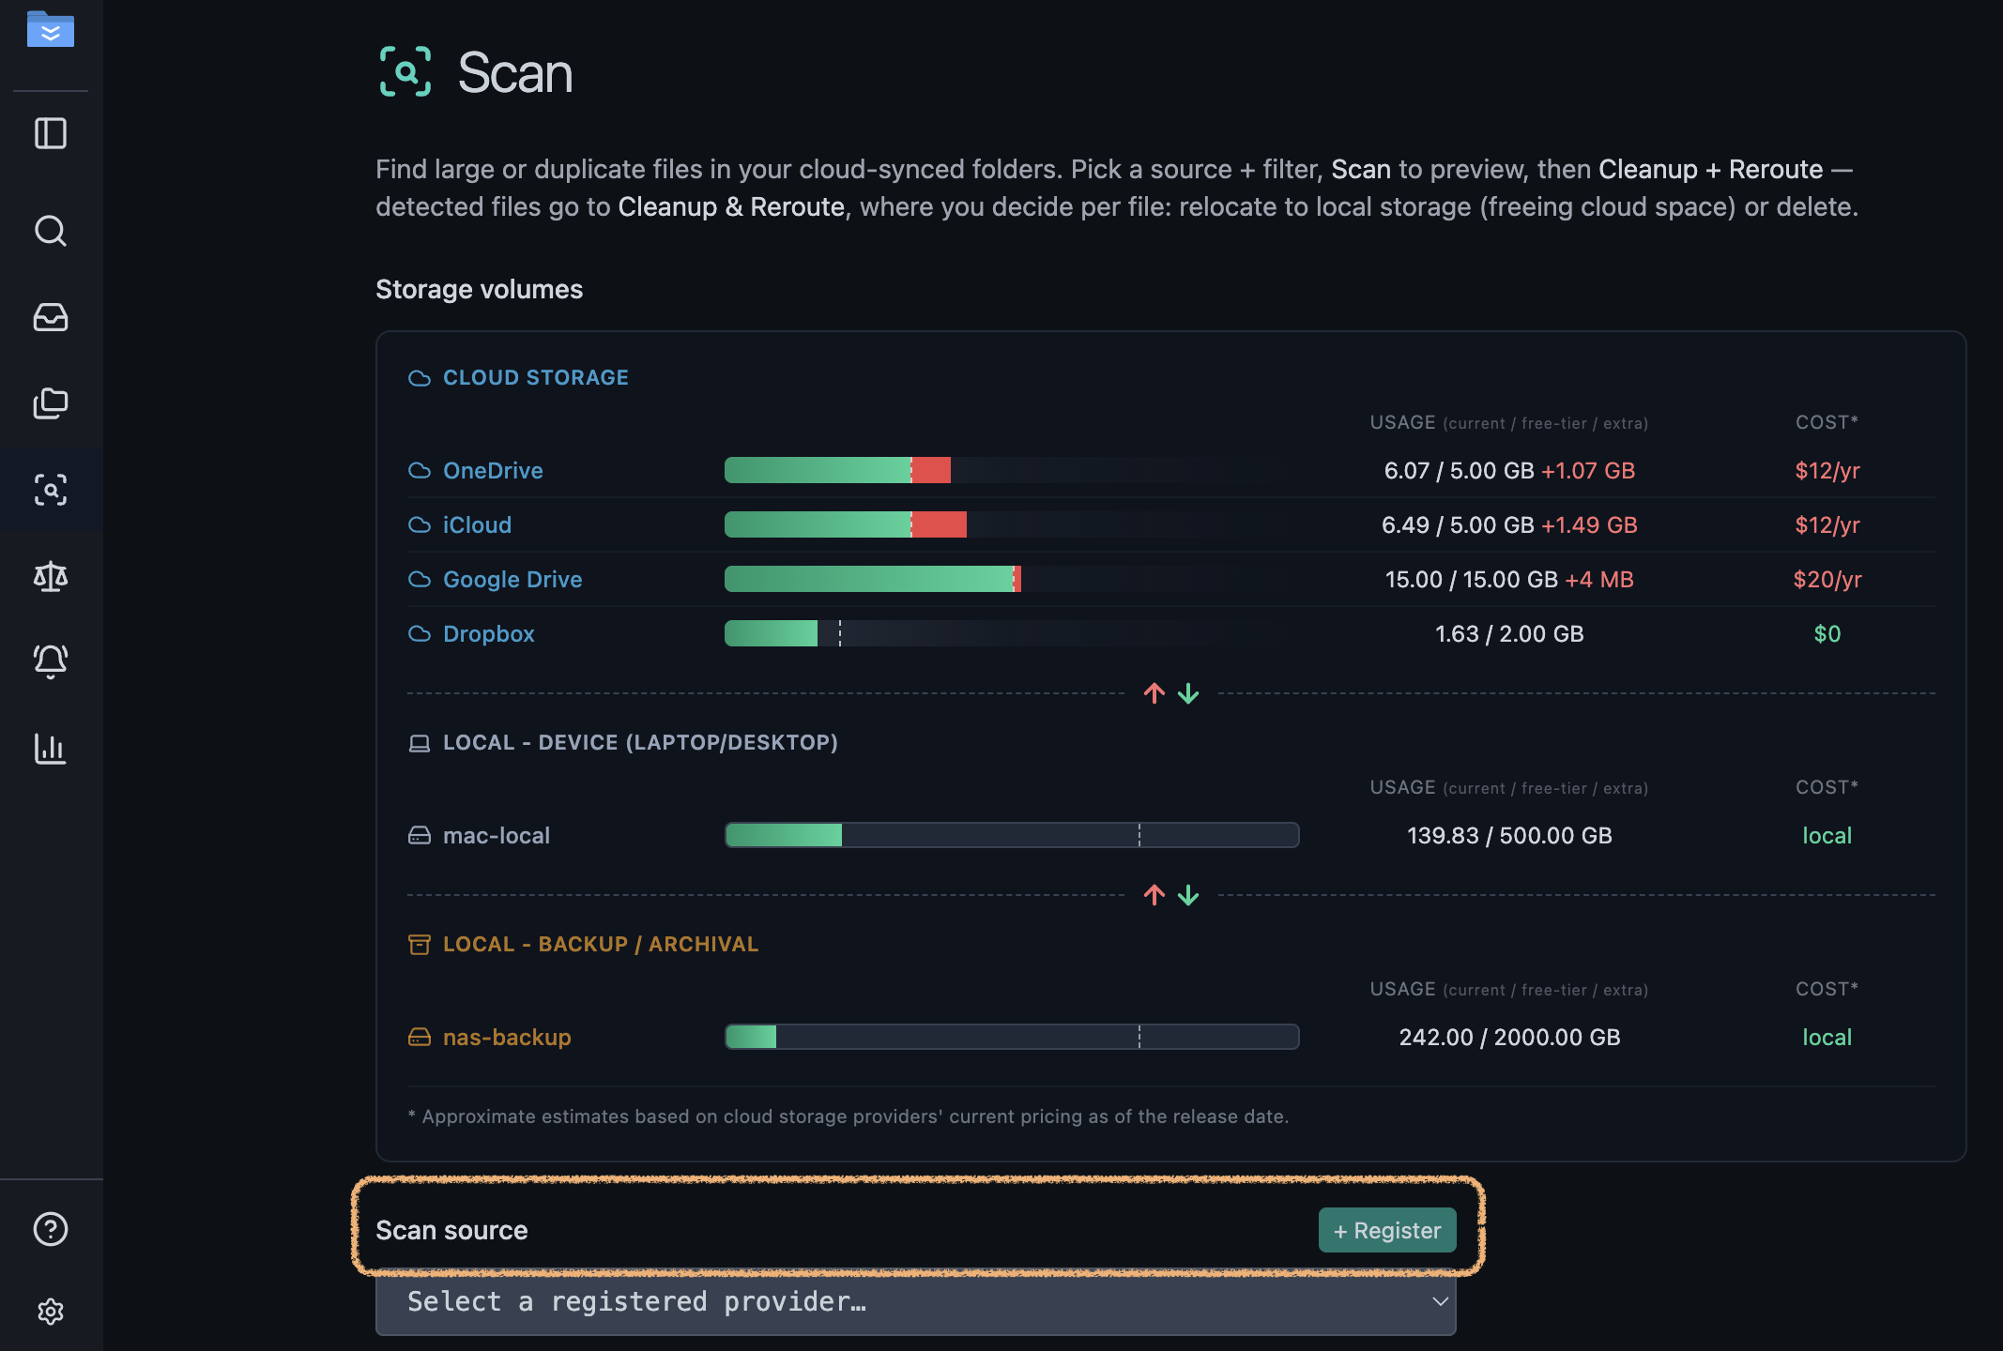Open the settings gear icon
2003x1351 pixels.
click(51, 1312)
